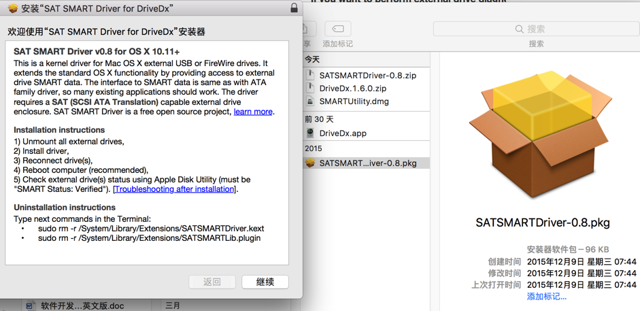Open the learn more link
640x311 pixels.
click(253, 112)
